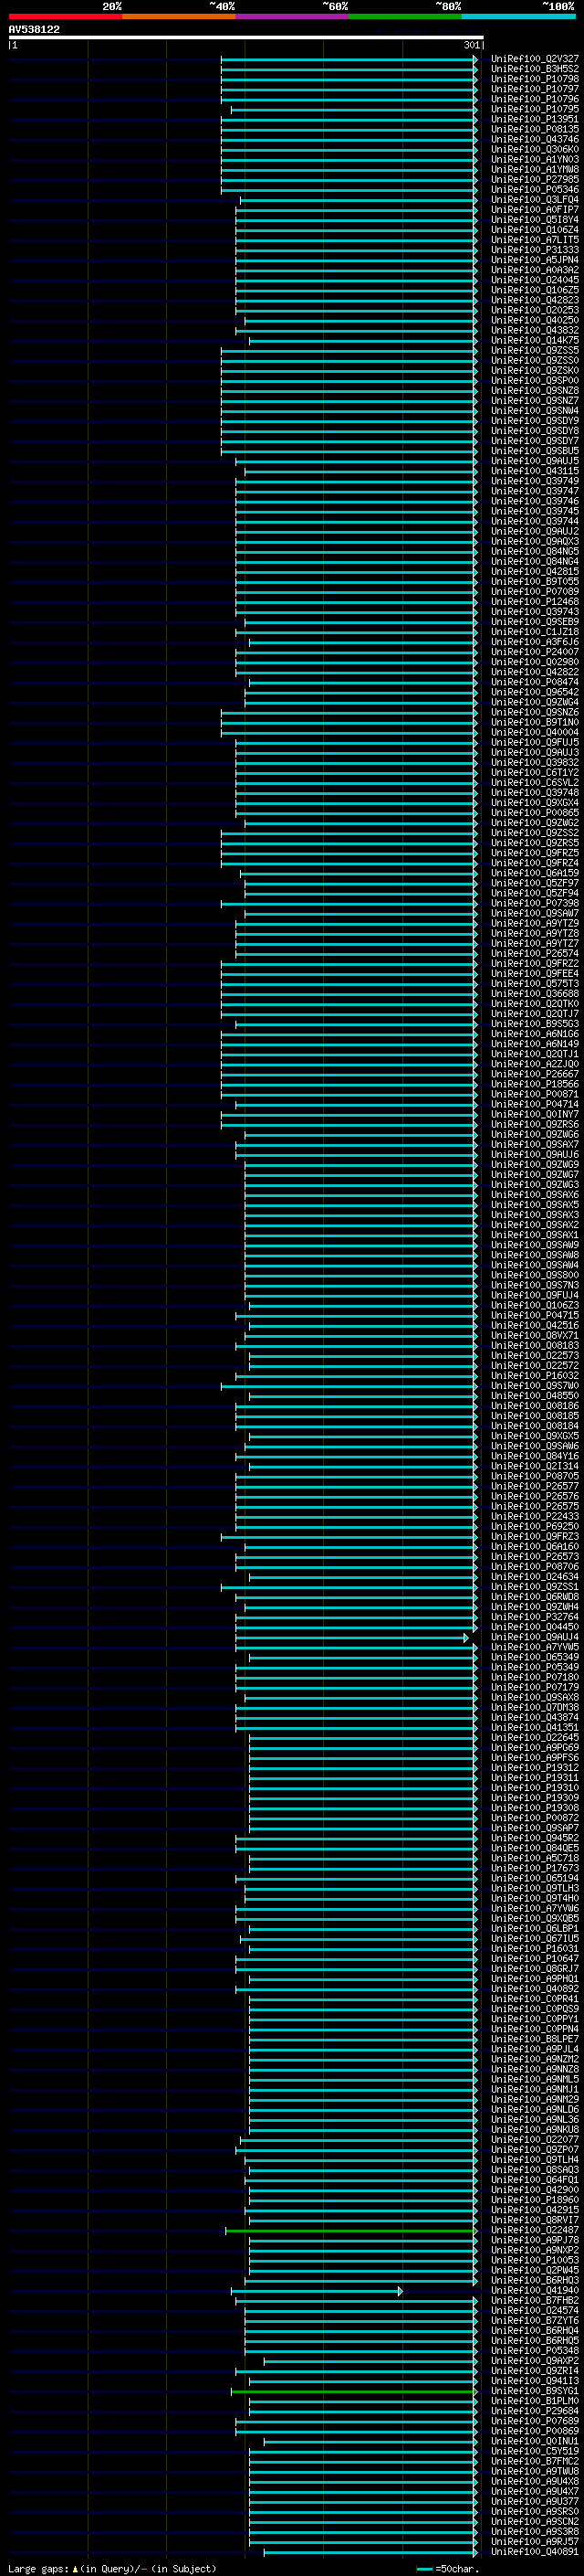
Task: Select hit label UniRef100_P24007
Action: [x=535, y=652]
